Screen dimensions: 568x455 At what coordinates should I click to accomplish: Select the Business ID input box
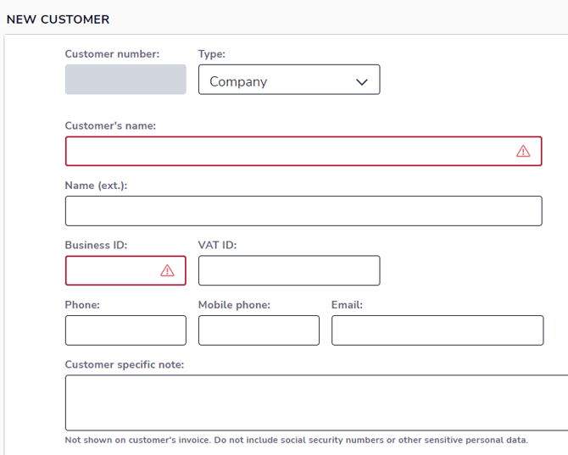125,271
